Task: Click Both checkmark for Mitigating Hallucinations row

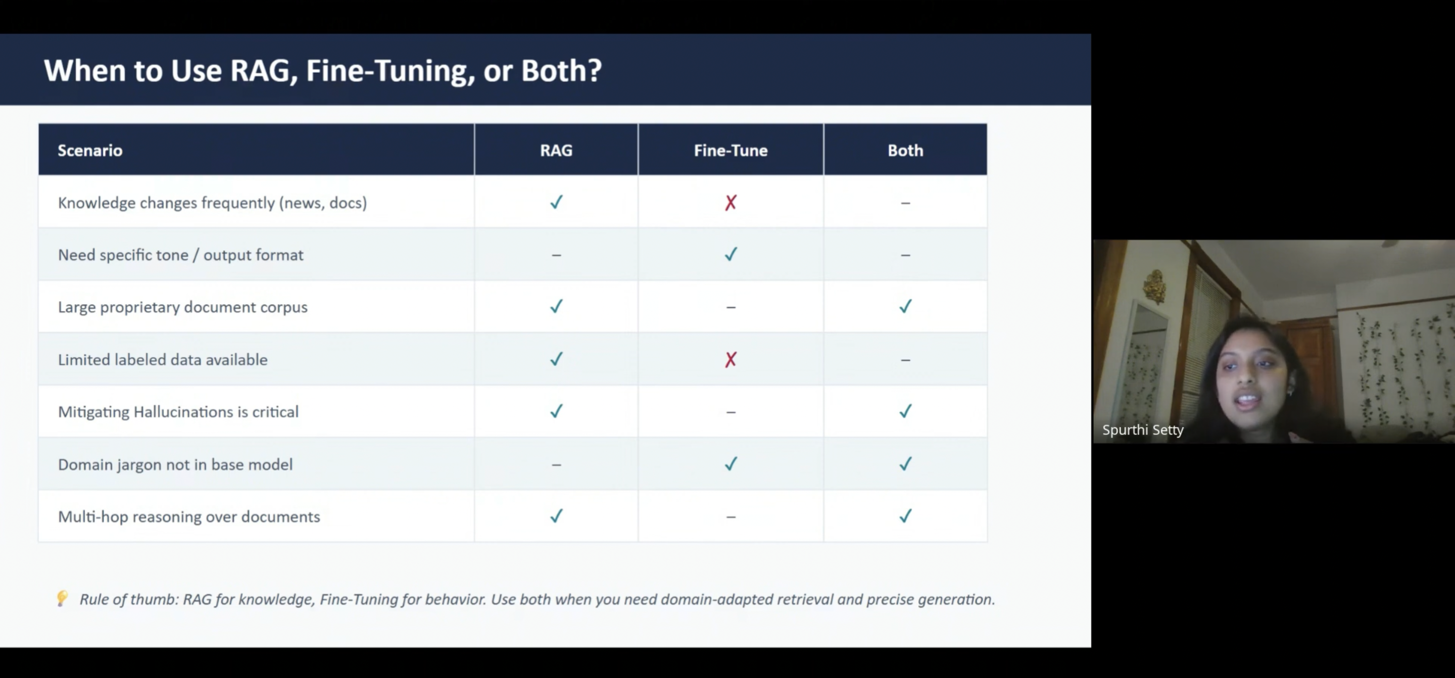Action: (x=905, y=411)
